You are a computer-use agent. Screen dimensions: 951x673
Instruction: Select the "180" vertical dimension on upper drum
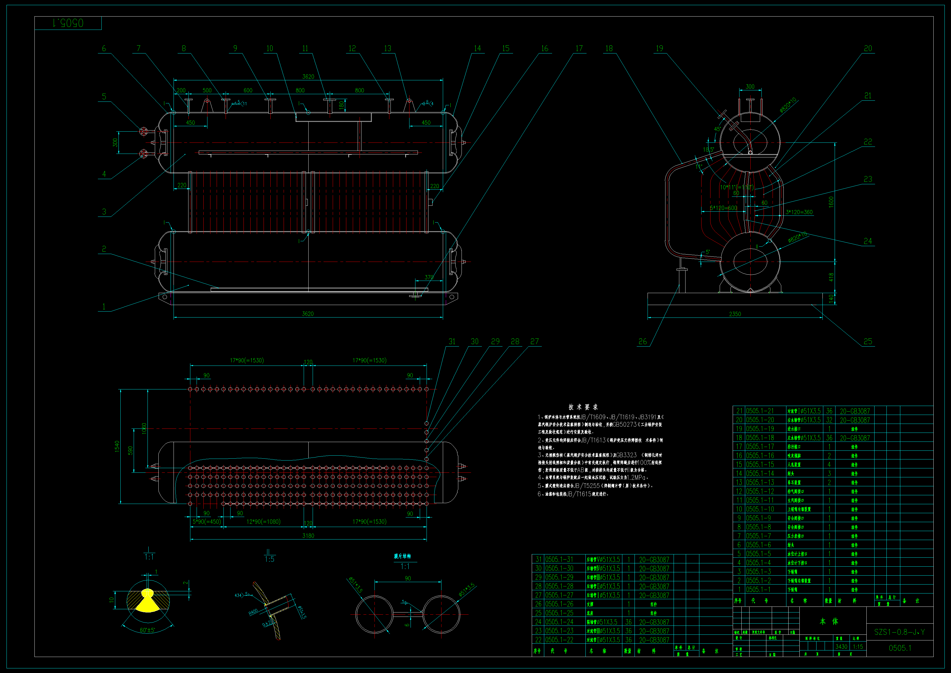click(341, 105)
